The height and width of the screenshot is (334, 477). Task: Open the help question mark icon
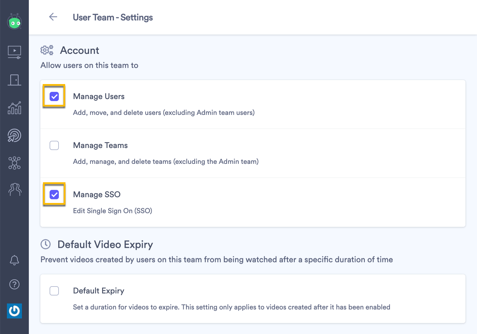point(14,284)
